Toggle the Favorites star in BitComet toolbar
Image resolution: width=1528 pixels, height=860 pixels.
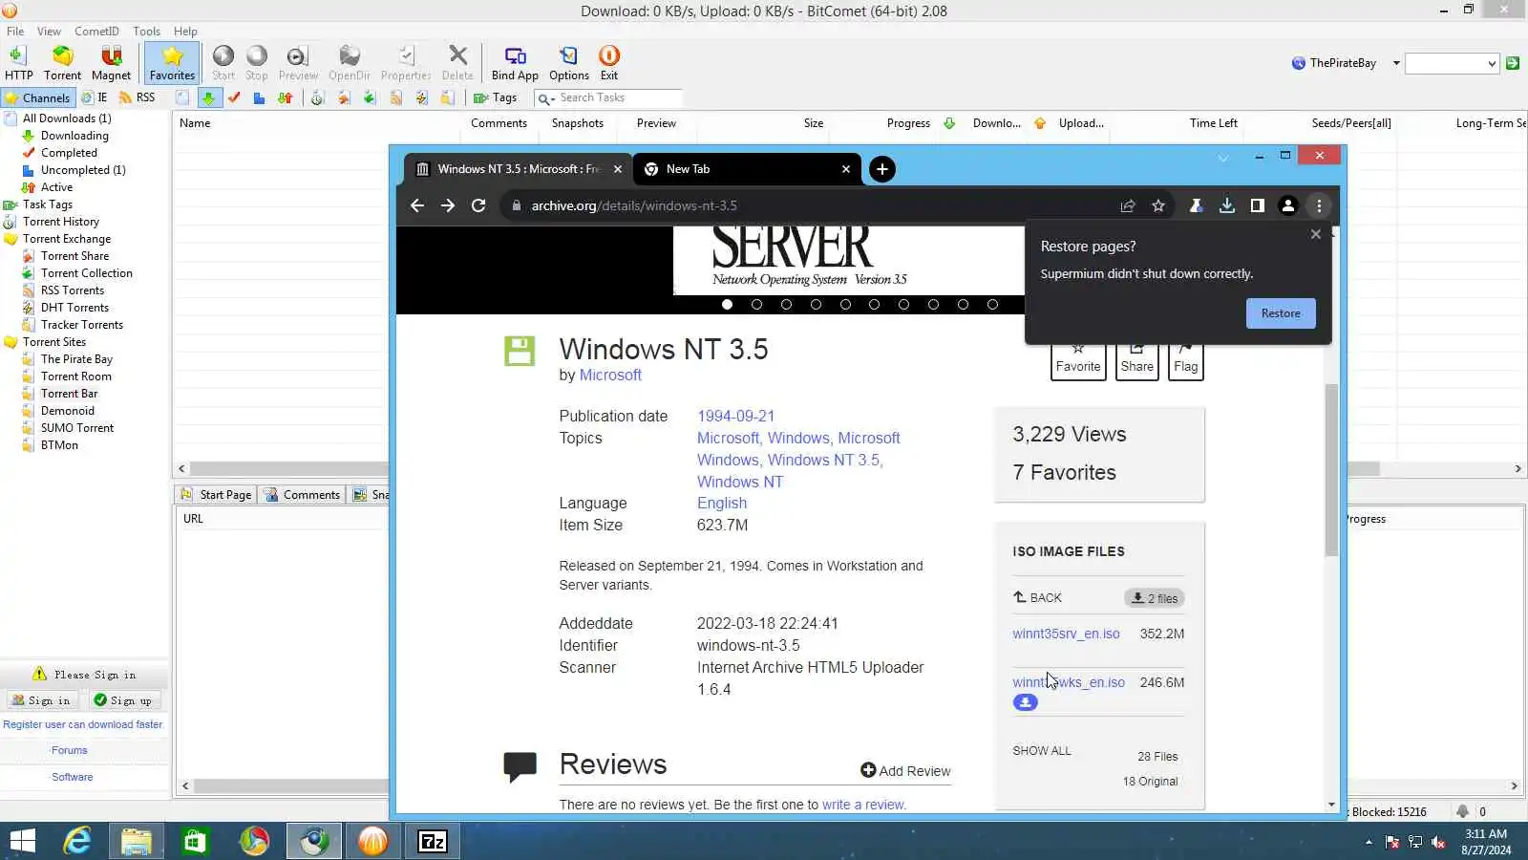point(172,63)
